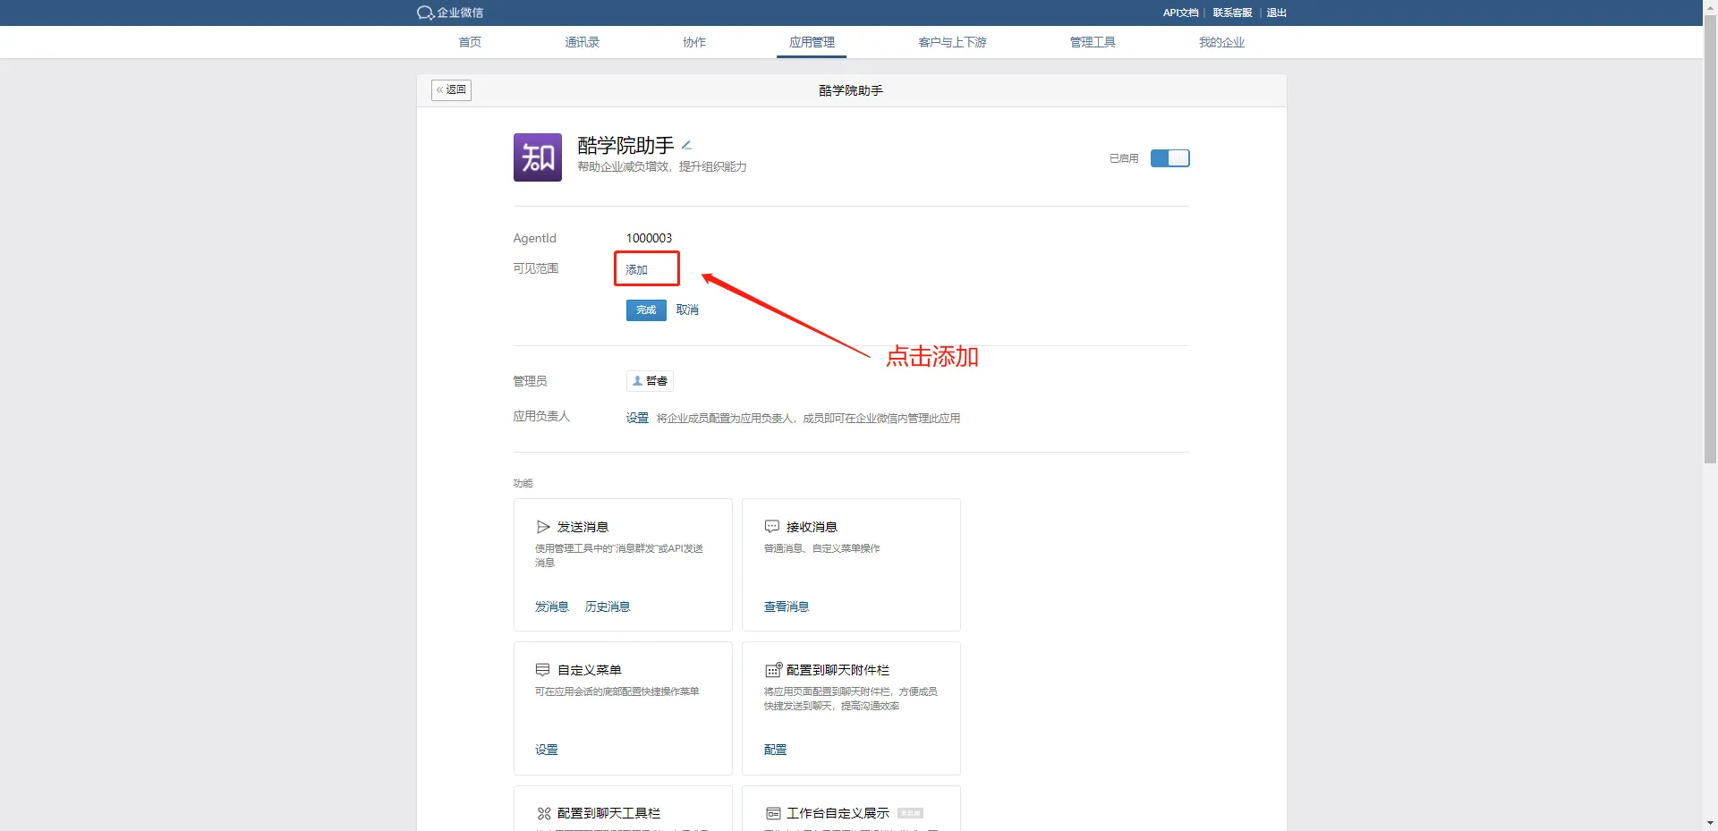
Task: Open the API文档 link
Action: click(x=1180, y=13)
